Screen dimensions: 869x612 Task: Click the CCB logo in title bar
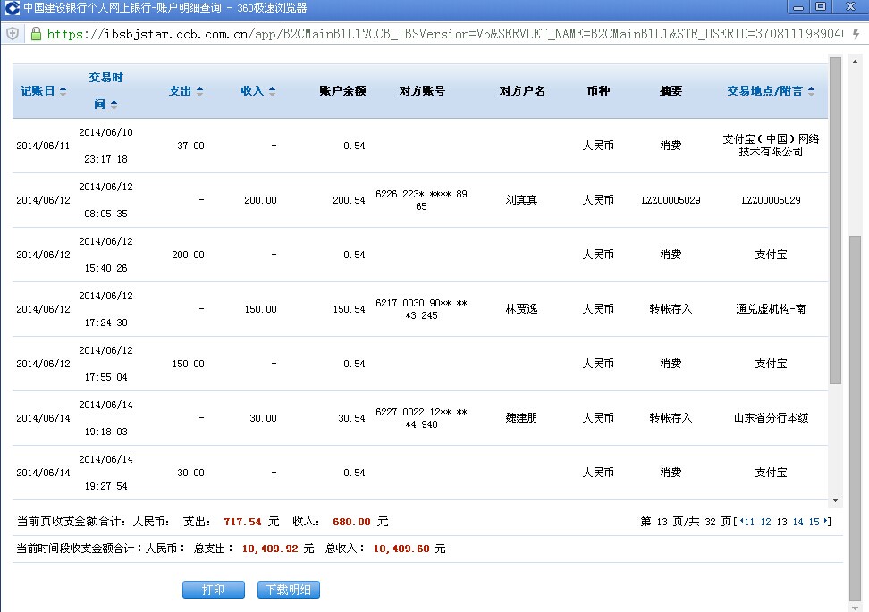click(x=12, y=8)
